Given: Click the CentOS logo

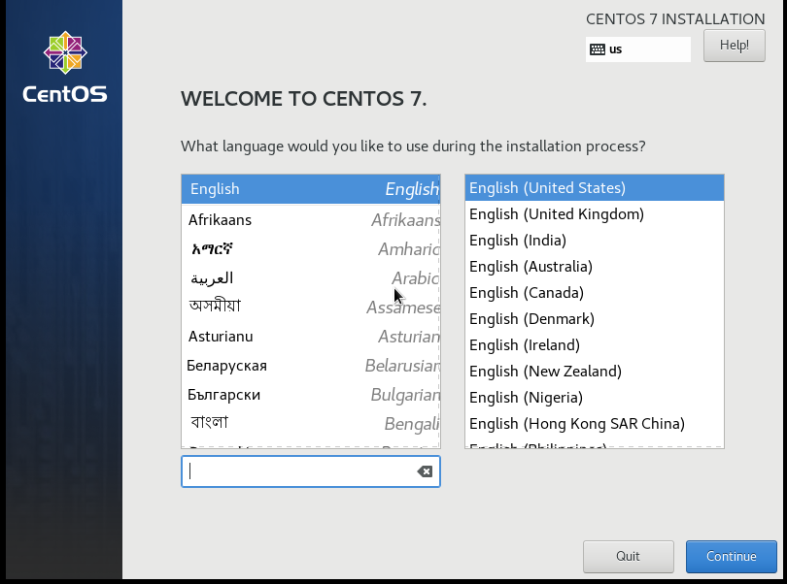Looking at the screenshot, I should (x=65, y=67).
